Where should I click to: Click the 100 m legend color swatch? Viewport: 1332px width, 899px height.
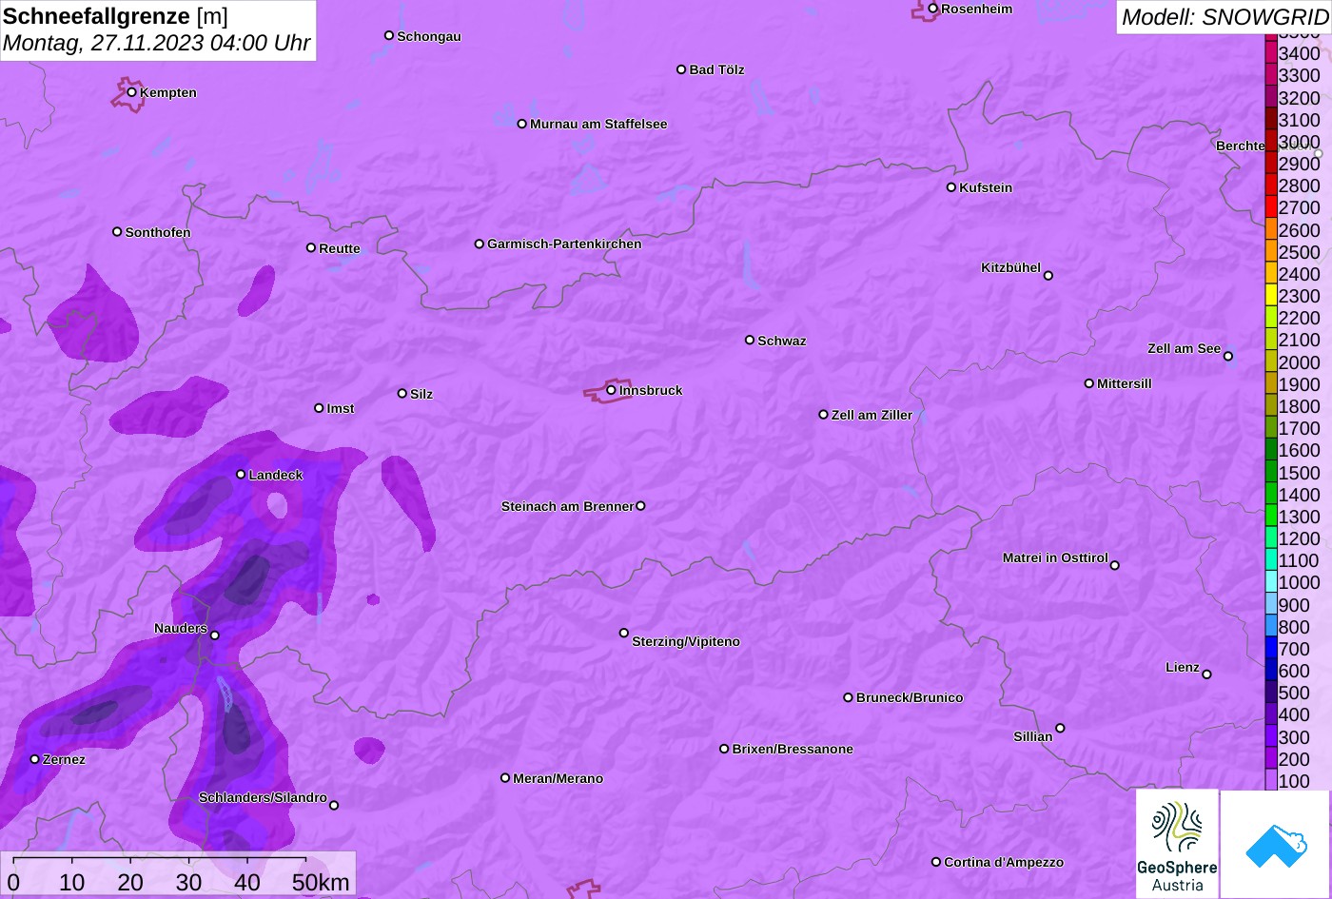(1271, 780)
